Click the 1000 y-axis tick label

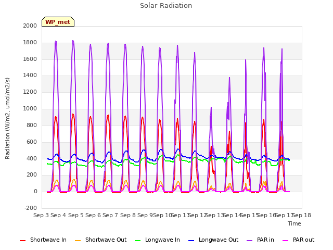30,109
